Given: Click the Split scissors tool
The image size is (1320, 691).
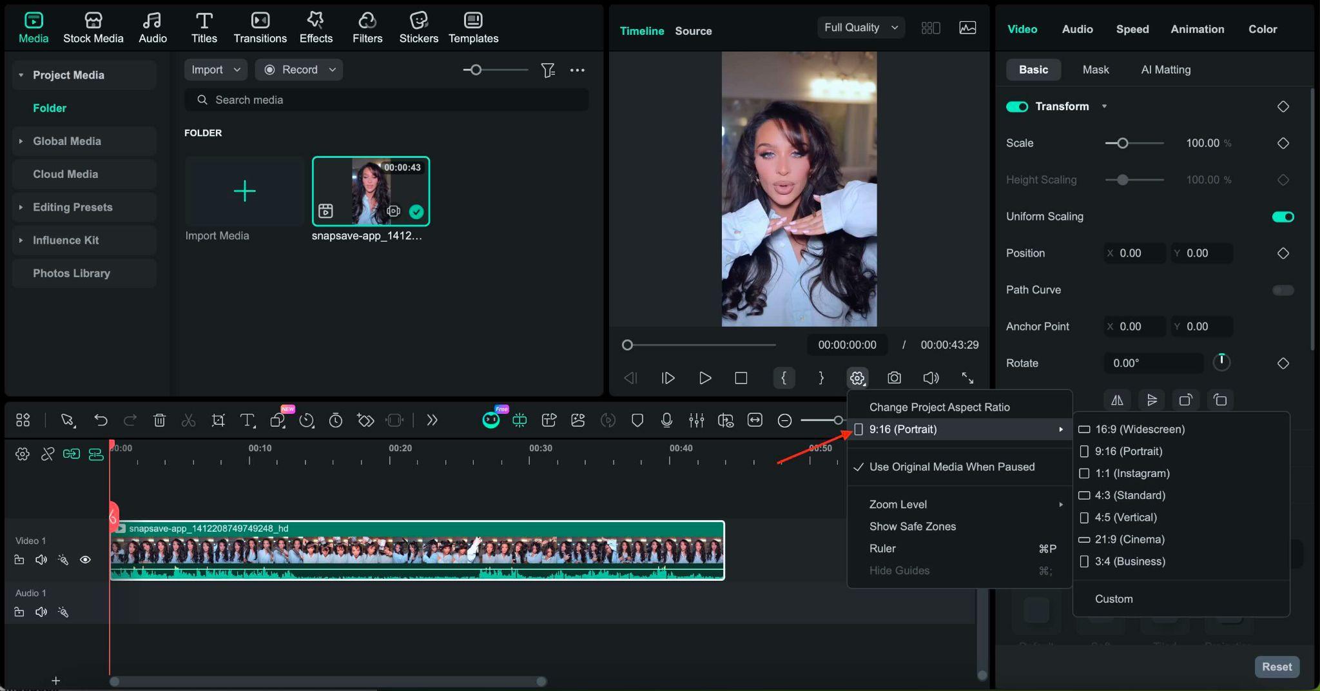Looking at the screenshot, I should [188, 420].
